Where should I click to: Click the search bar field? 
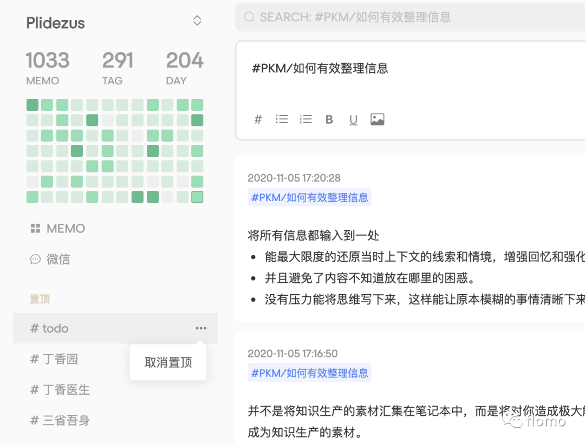click(x=409, y=17)
